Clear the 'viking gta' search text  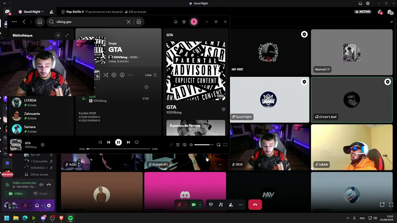point(128,22)
